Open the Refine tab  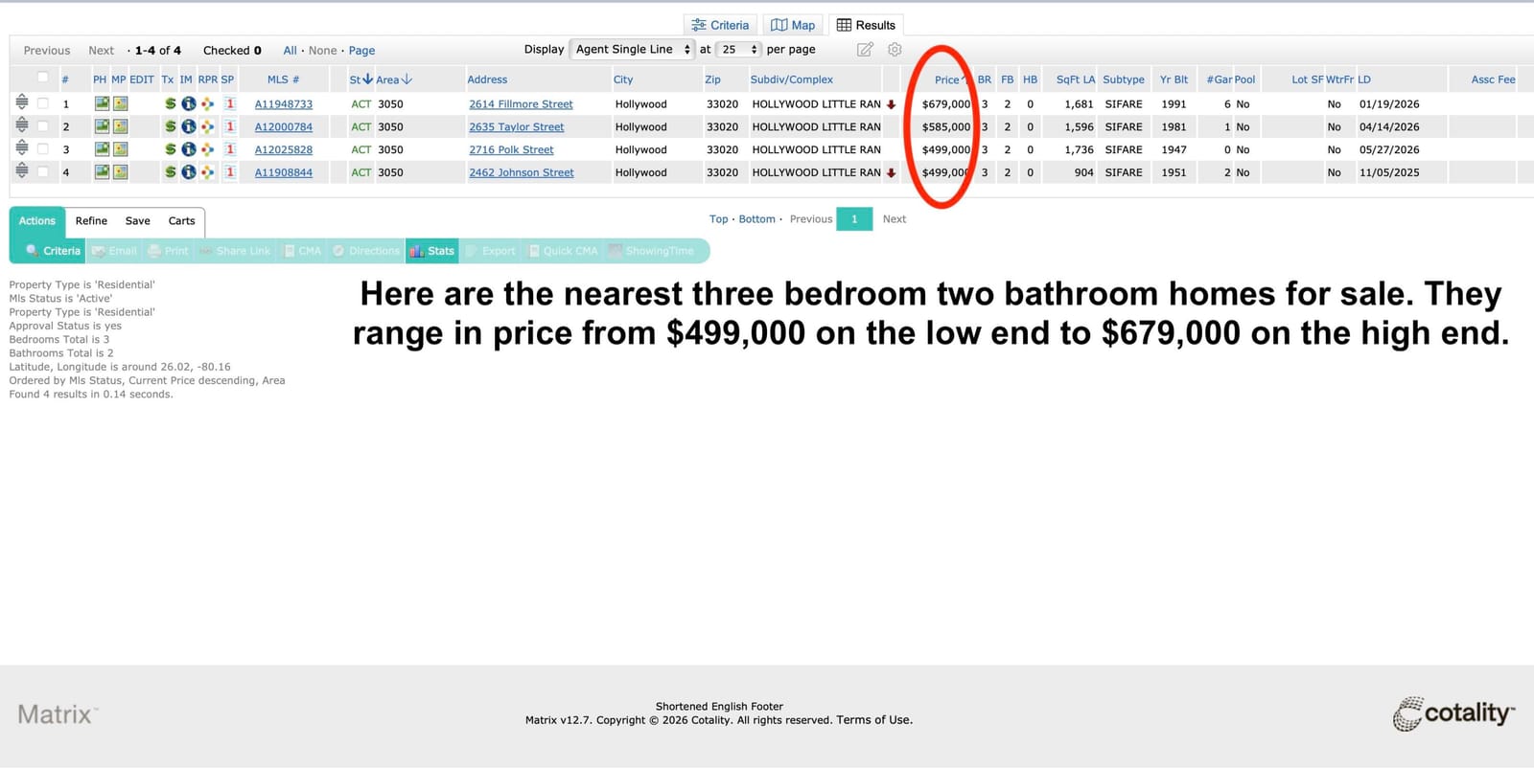[91, 221]
